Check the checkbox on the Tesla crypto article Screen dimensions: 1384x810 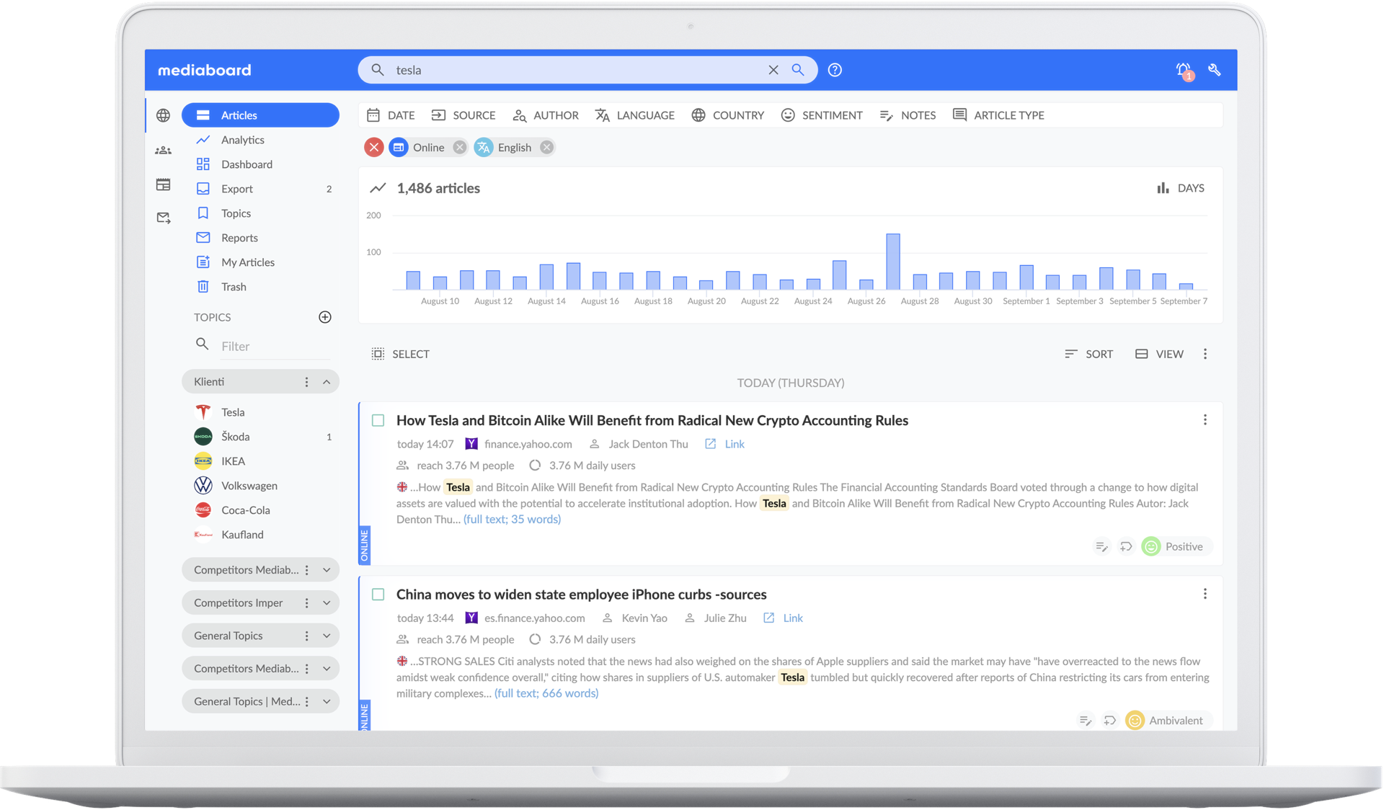pos(378,420)
